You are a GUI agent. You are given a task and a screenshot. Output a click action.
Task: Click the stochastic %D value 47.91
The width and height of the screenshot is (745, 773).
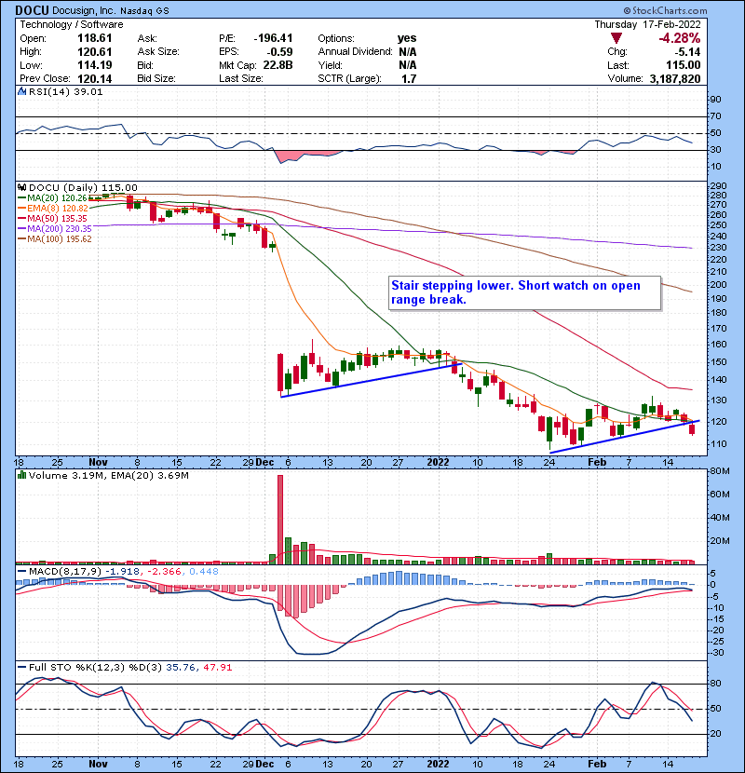point(217,668)
